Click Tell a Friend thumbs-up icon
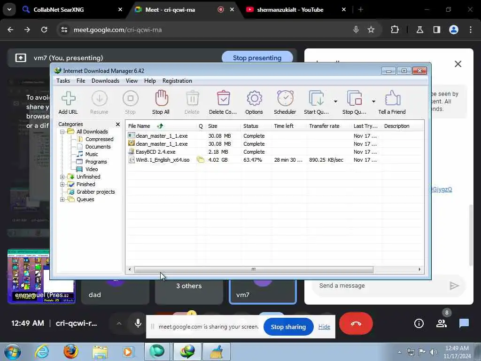 [x=392, y=102]
